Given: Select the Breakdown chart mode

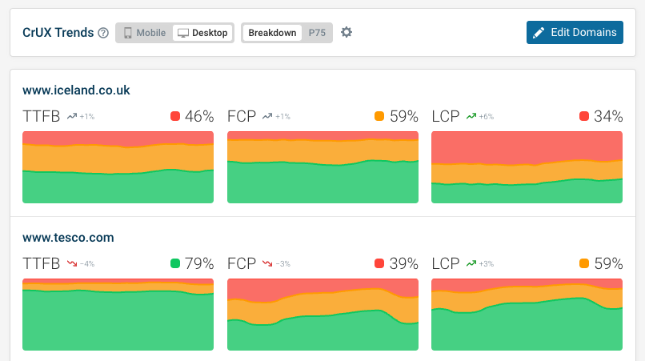Looking at the screenshot, I should tap(272, 33).
